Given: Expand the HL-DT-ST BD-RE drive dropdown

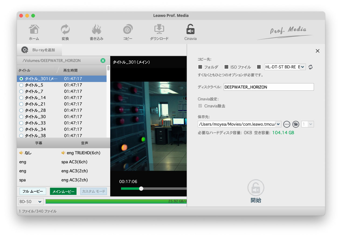Looking at the screenshot, I should tap(302, 67).
